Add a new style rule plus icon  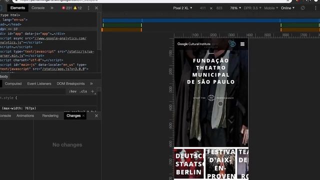(92, 91)
